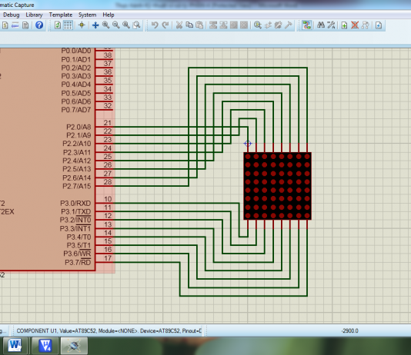Click the Undo arrow icon
Image resolution: width=411 pixels, height=355 pixels.
click(x=155, y=25)
